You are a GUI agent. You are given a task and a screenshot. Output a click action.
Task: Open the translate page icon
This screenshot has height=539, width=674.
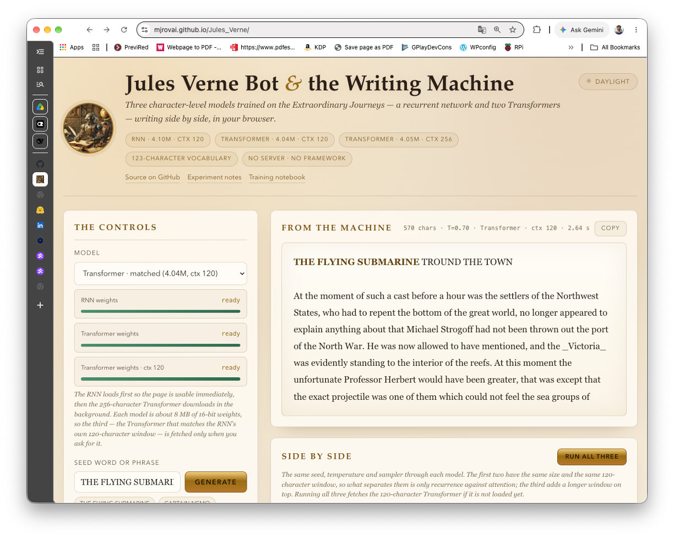(482, 30)
